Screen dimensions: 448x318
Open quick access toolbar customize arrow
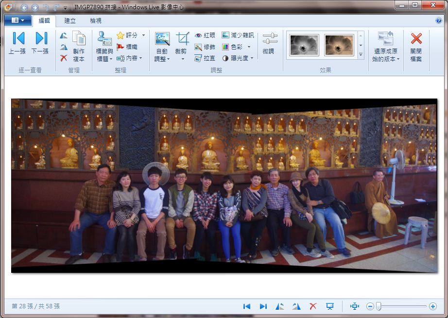tap(65, 8)
